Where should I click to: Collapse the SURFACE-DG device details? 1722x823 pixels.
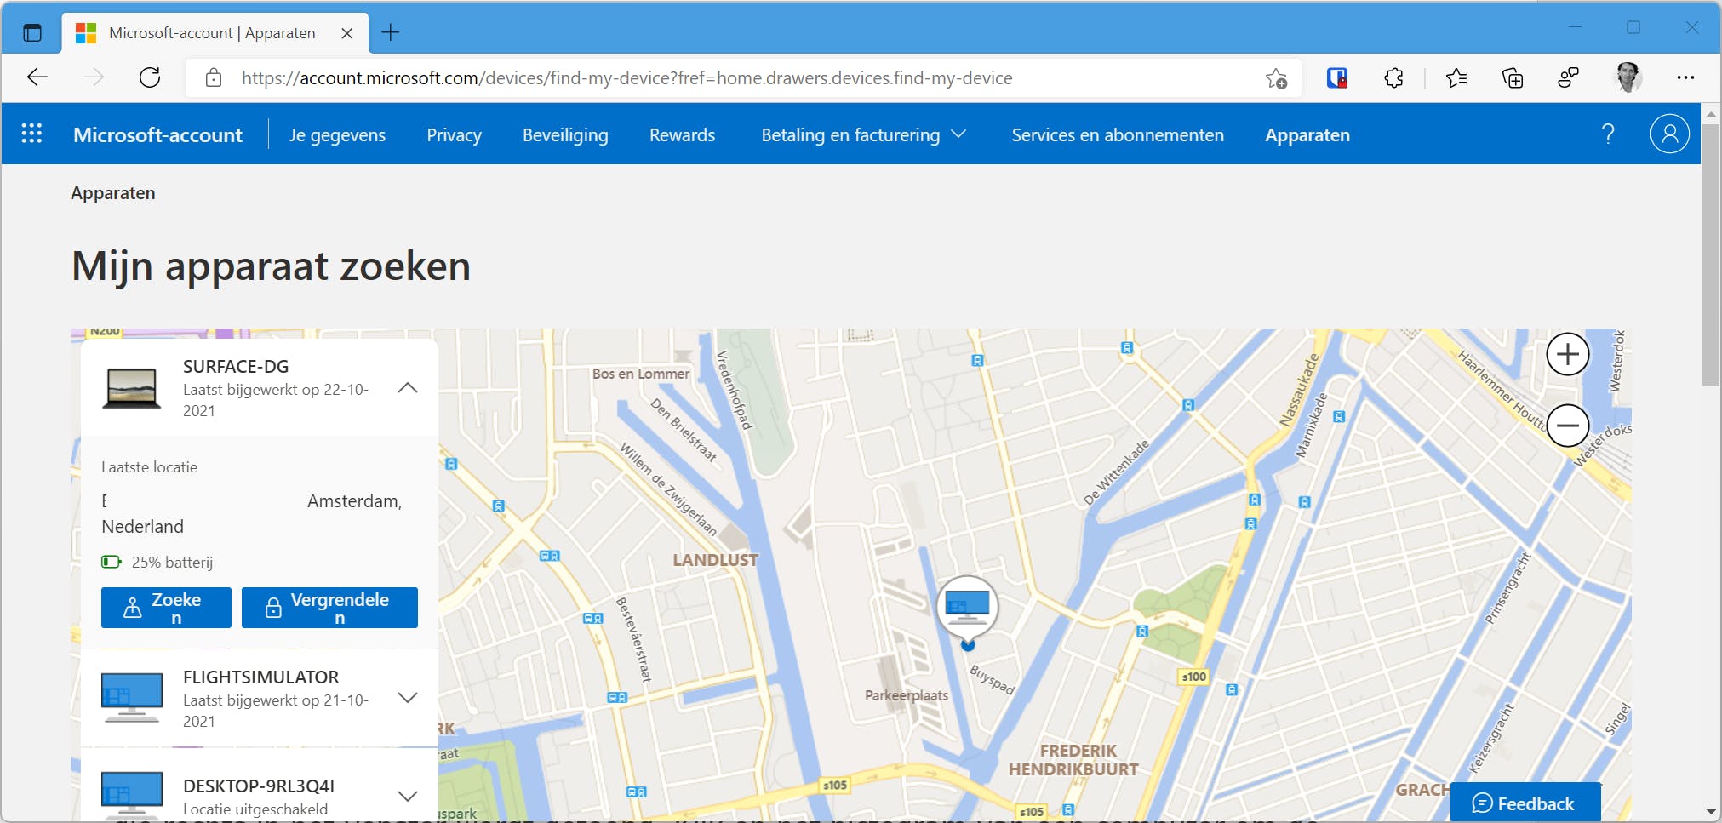(408, 388)
